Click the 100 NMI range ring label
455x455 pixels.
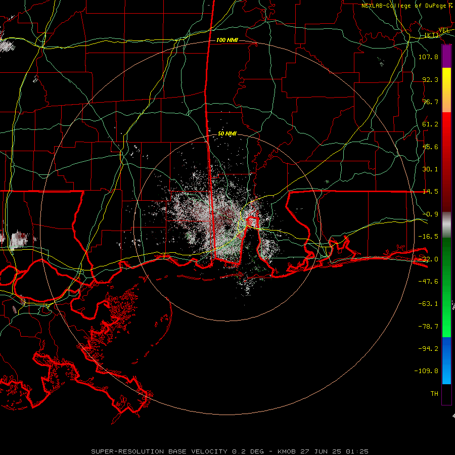point(227,40)
